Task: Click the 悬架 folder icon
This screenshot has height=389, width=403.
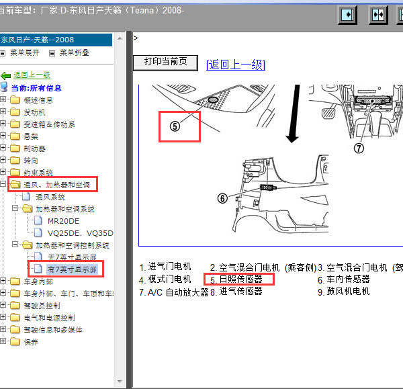Action: (x=15, y=136)
